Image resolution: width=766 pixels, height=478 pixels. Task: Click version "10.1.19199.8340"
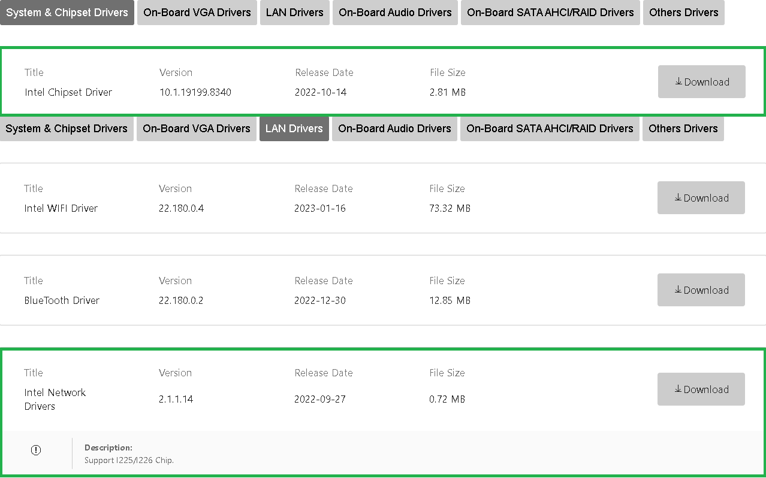195,92
